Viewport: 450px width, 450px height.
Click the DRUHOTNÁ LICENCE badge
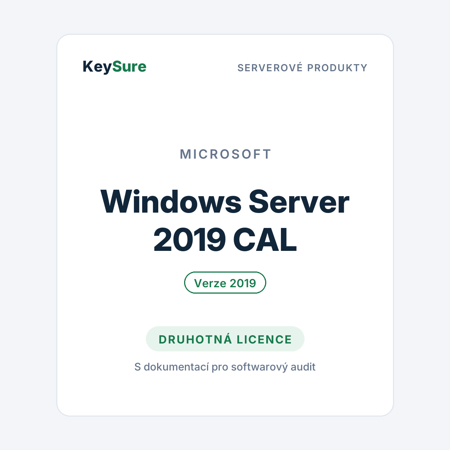click(225, 339)
